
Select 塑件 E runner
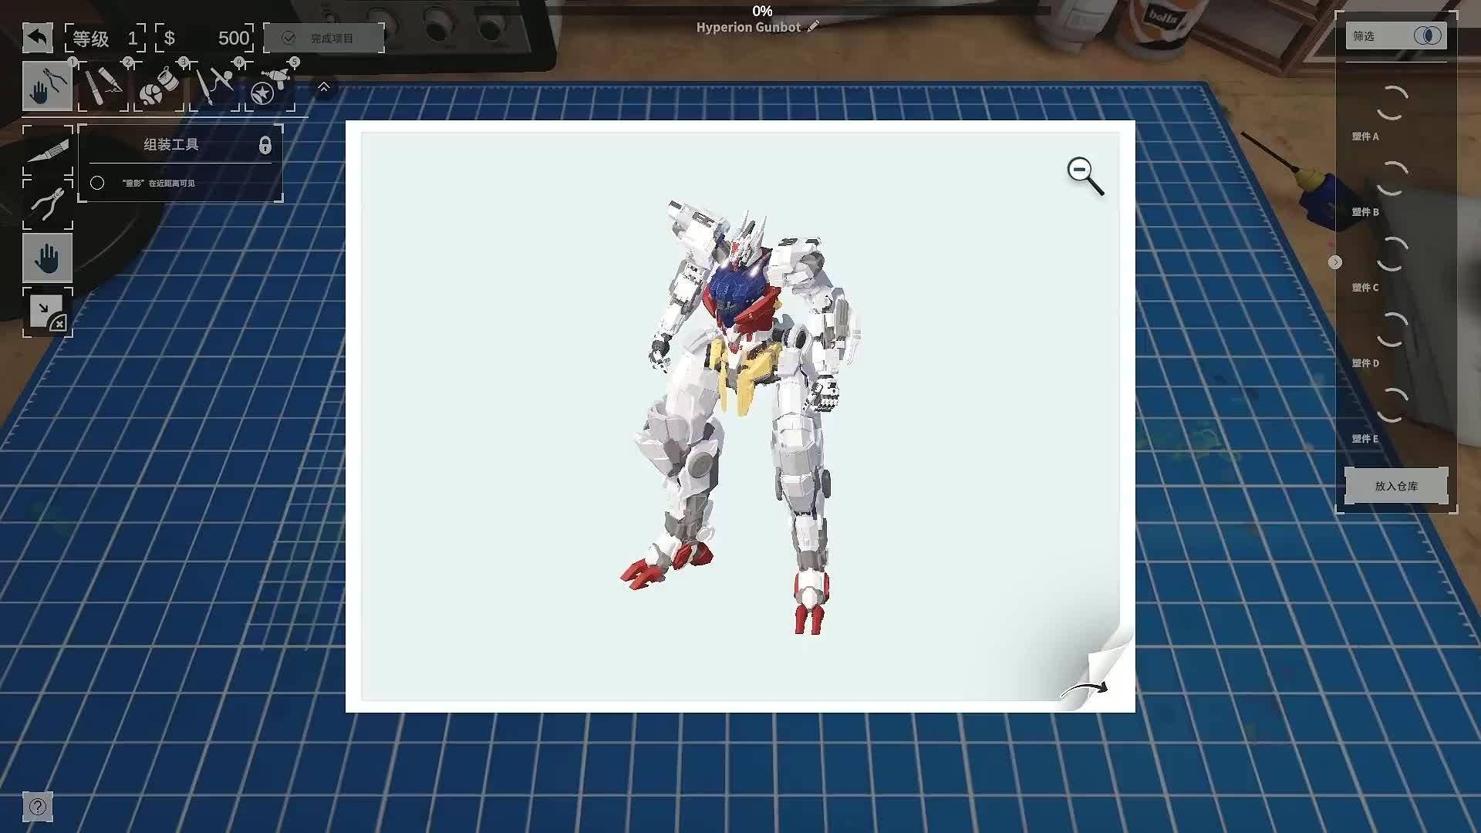click(1392, 416)
